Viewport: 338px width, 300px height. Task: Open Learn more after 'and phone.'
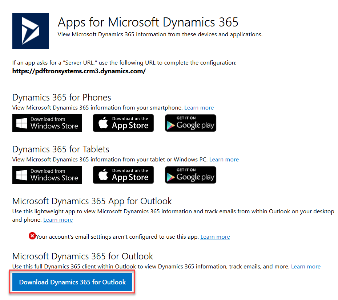click(58, 220)
